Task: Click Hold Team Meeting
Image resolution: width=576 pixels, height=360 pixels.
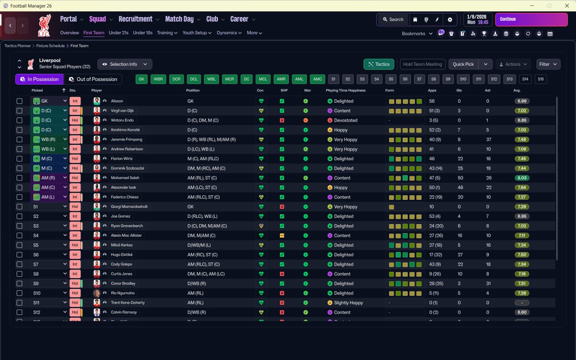Action: pos(423,64)
